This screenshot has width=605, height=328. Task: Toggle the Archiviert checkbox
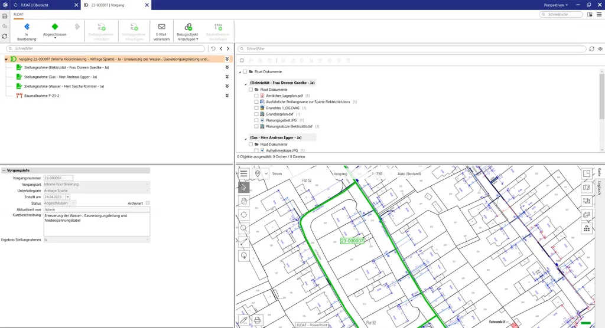pyautogui.click(x=148, y=203)
